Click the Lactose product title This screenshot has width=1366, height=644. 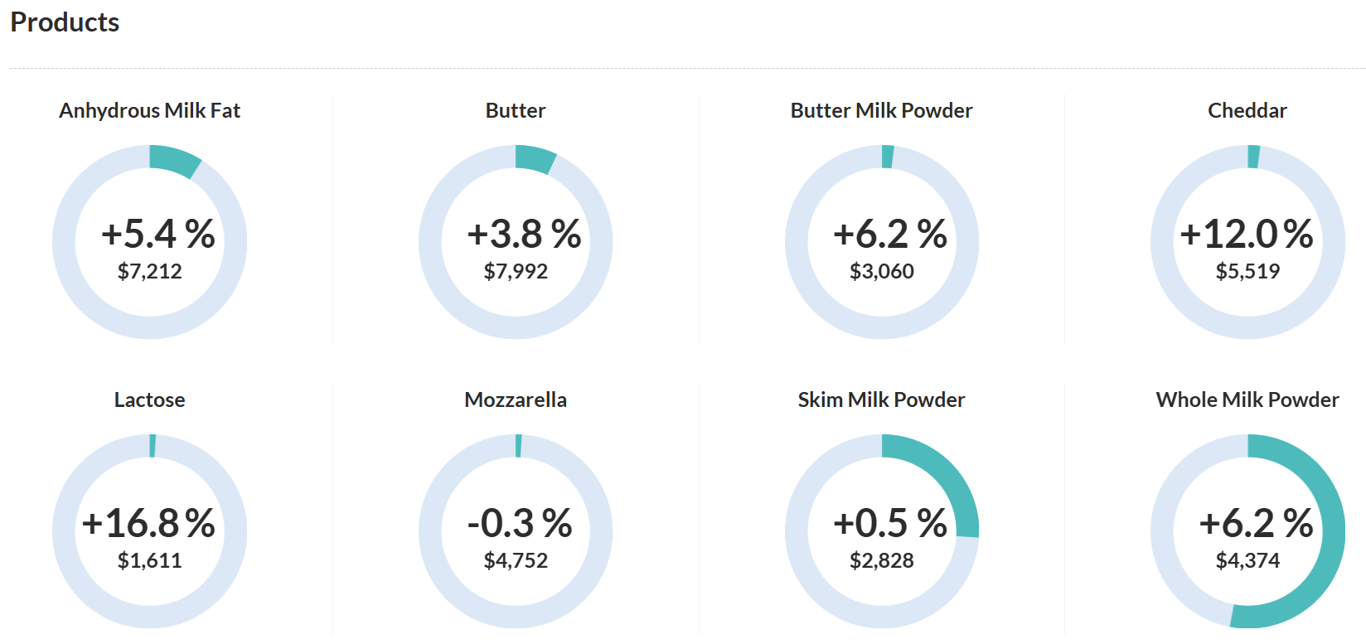pos(149,399)
